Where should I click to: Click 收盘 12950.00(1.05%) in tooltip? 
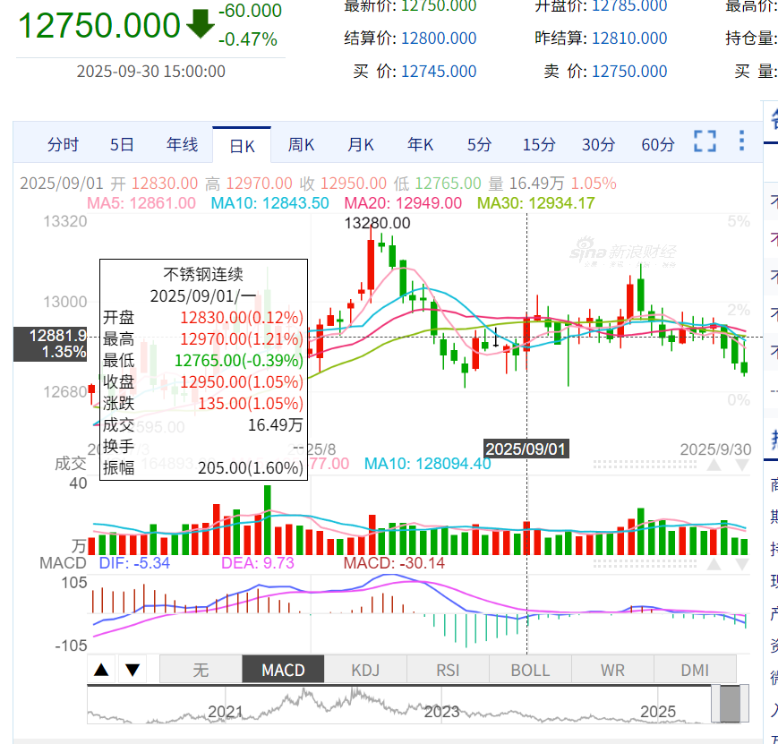click(x=203, y=382)
